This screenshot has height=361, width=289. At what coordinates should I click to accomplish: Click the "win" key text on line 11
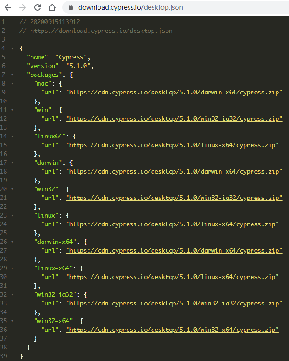[43, 110]
